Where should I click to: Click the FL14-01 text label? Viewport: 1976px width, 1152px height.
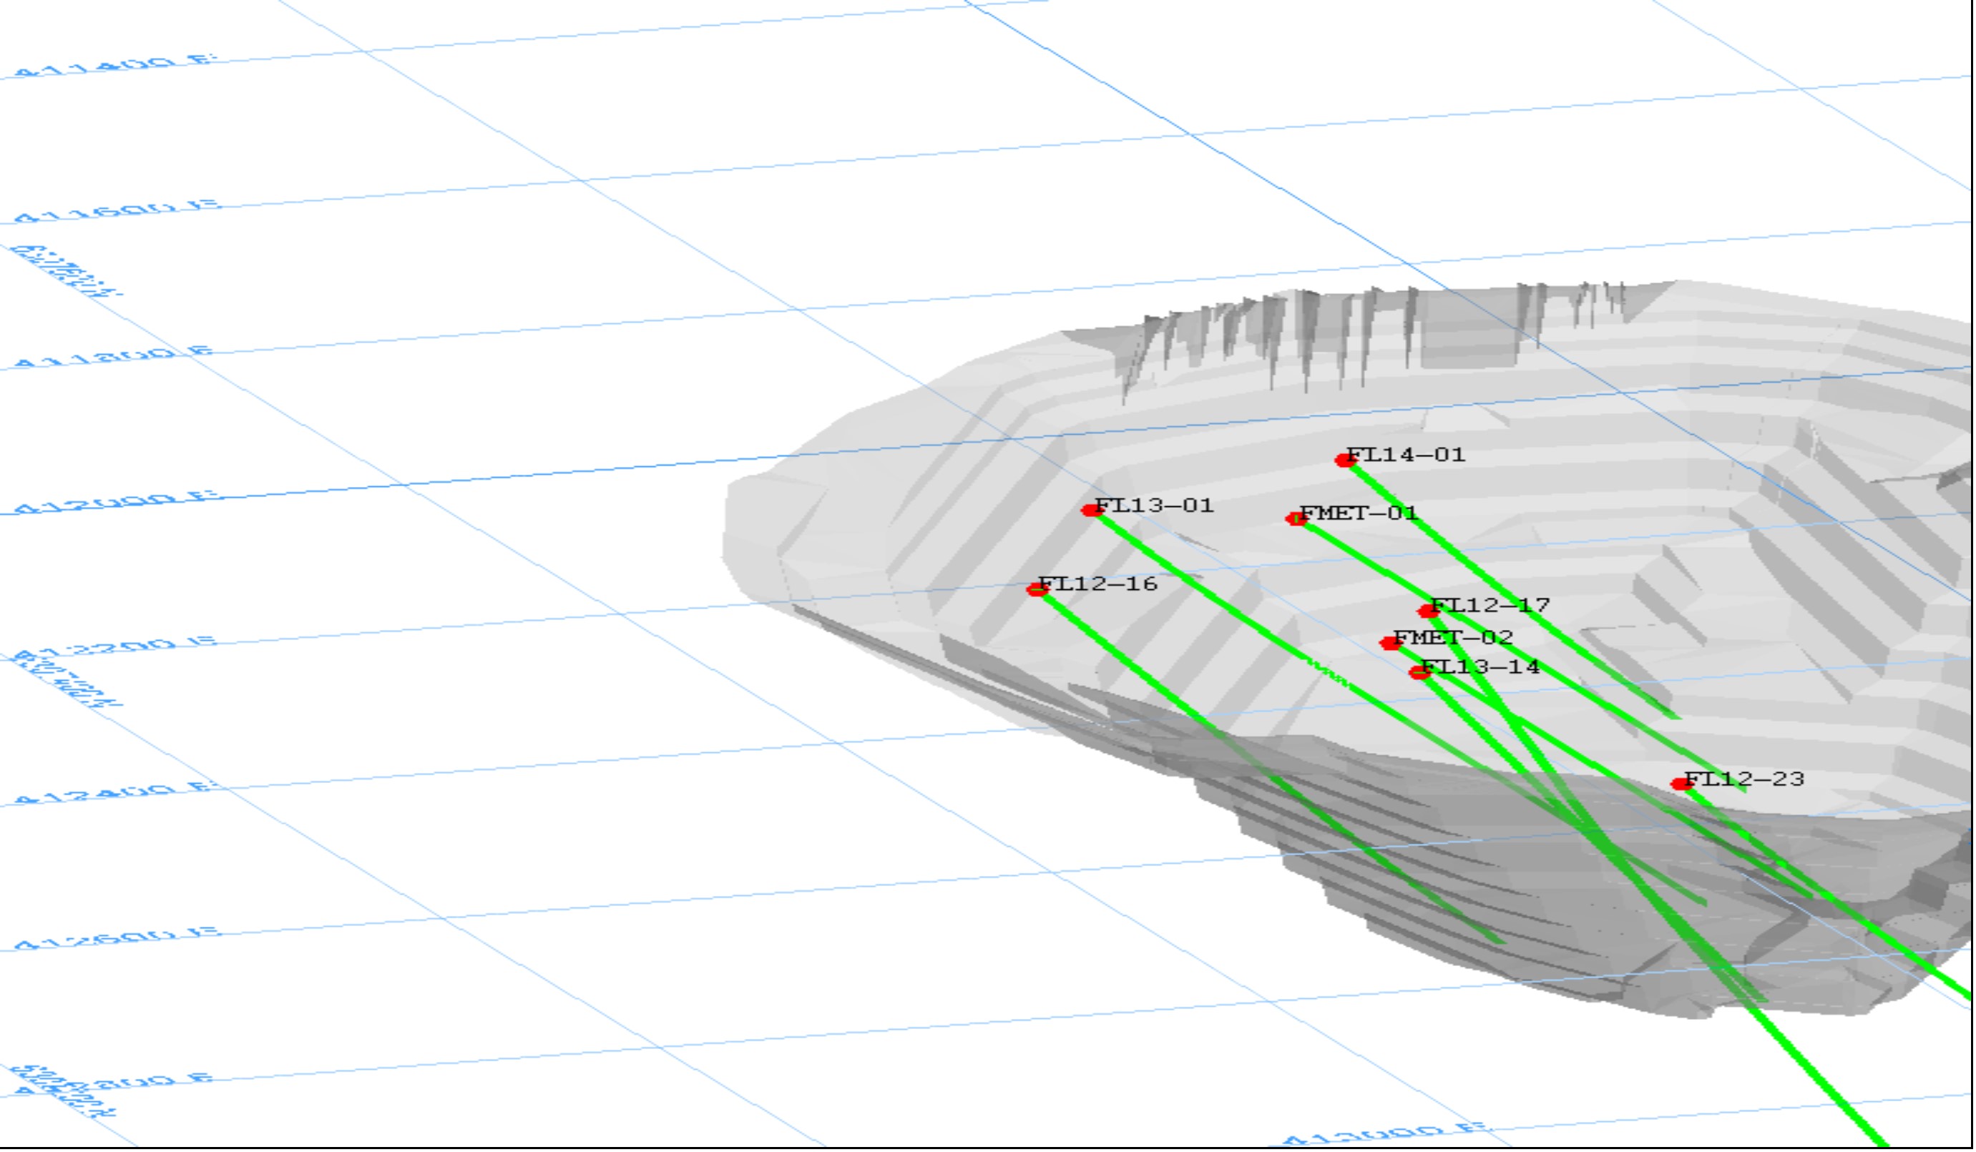[1406, 456]
